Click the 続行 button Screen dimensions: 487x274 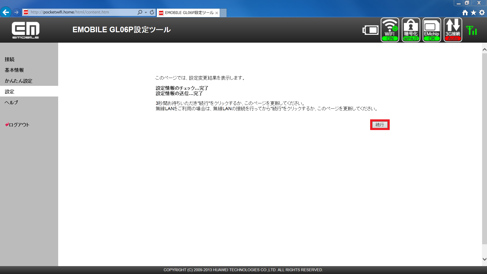(380, 124)
